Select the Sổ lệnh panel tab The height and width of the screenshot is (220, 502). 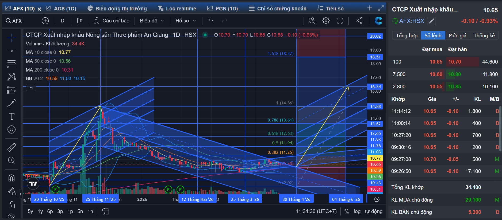pyautogui.click(x=433, y=36)
